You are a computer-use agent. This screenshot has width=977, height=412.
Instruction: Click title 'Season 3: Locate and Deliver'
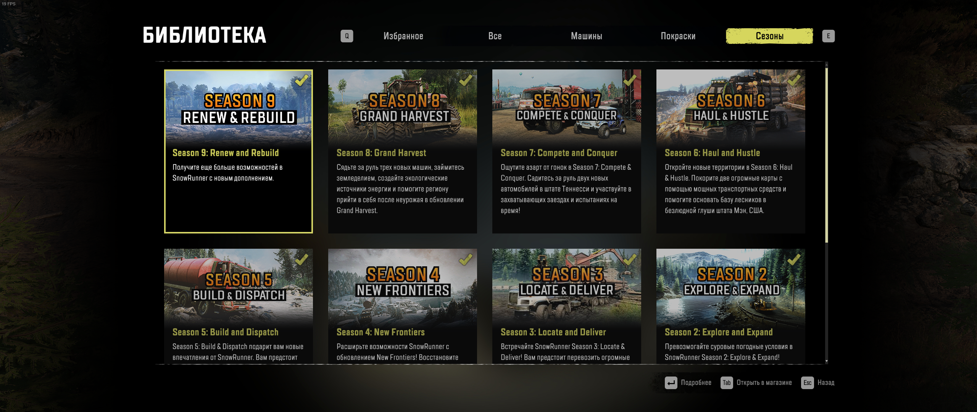tap(553, 332)
